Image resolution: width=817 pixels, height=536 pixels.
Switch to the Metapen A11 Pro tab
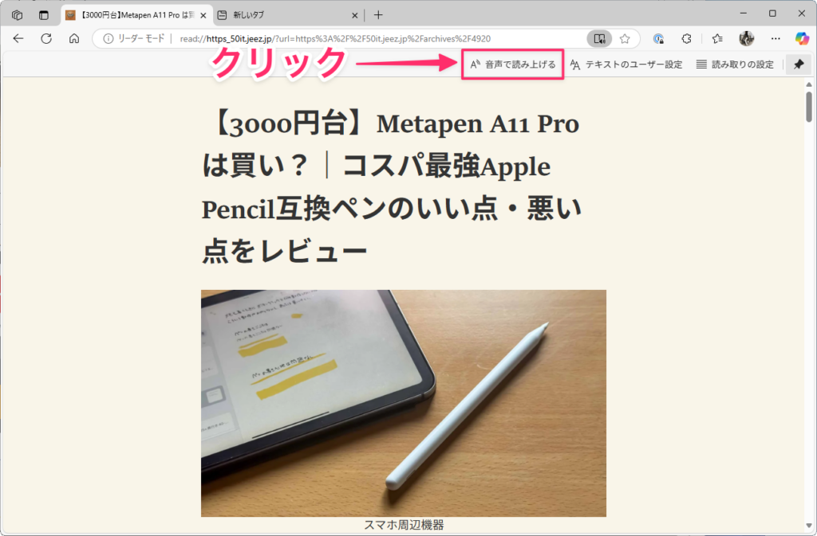136,15
